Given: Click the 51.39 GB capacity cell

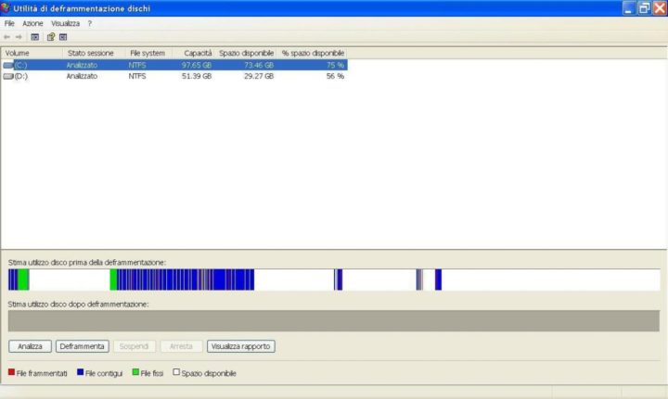Looking at the screenshot, I should click(x=197, y=76).
